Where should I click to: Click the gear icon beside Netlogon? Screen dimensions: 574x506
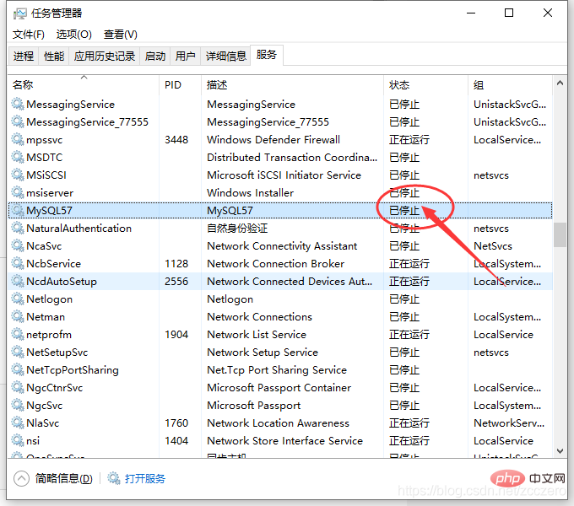(x=17, y=299)
